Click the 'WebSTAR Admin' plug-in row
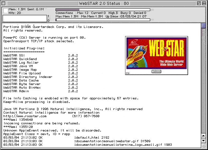208x150 pixels. pyautogui.click(x=40, y=91)
